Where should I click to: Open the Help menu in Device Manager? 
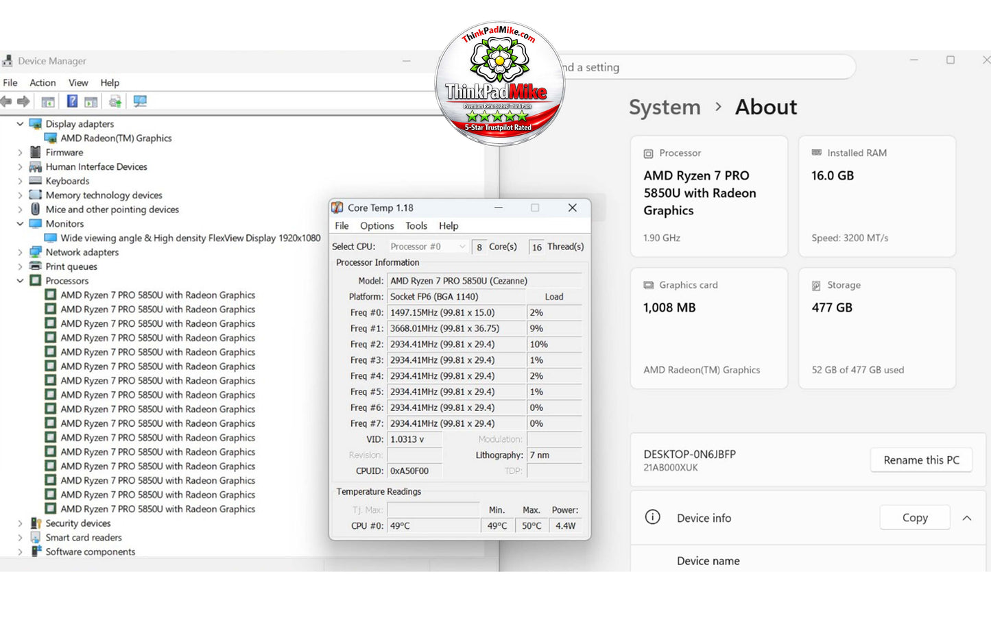point(110,83)
